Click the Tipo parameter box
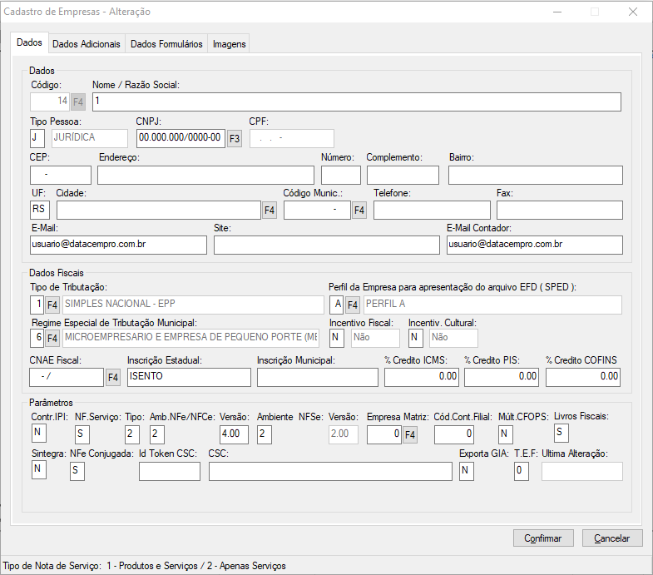This screenshot has height=575, width=653. click(132, 434)
